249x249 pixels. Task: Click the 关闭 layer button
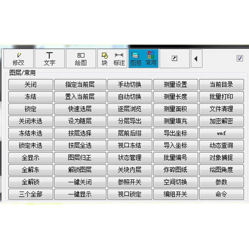tap(31, 85)
